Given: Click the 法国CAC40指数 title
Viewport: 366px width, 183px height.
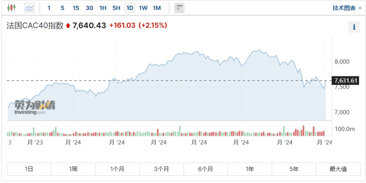Looking at the screenshot, I should click(35, 25).
